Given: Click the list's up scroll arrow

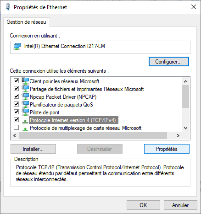Looking at the screenshot, I should (185, 81).
